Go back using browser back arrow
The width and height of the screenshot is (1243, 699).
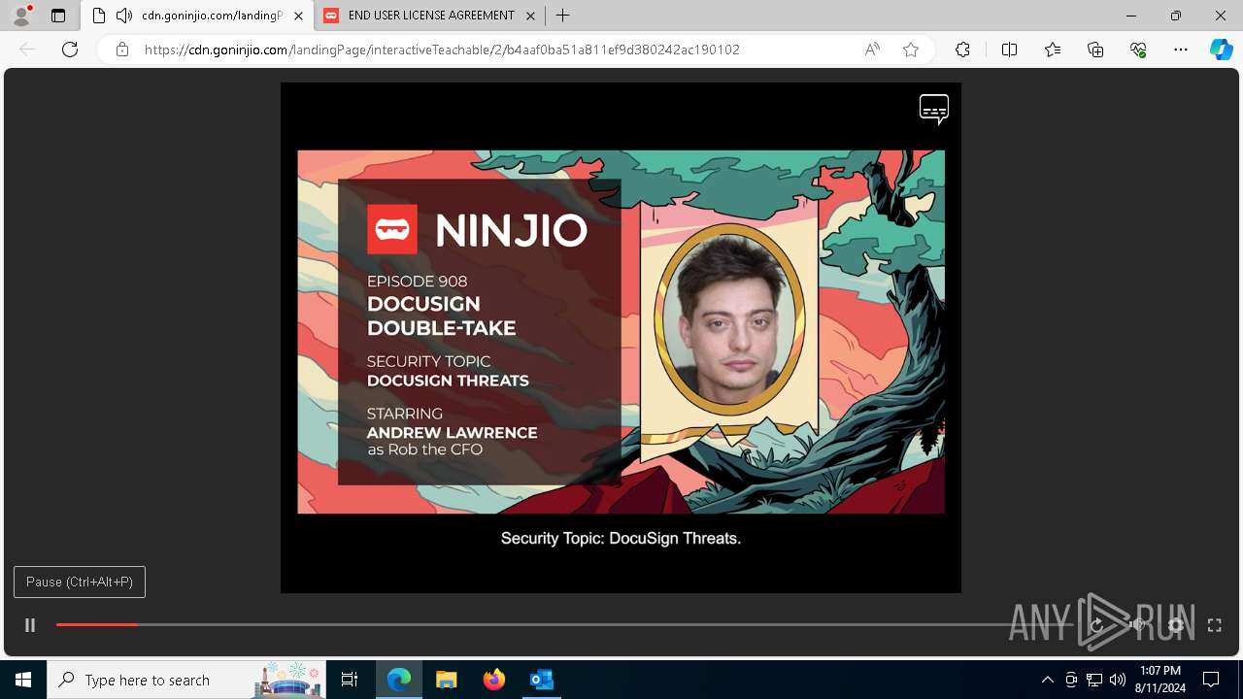click(x=27, y=50)
